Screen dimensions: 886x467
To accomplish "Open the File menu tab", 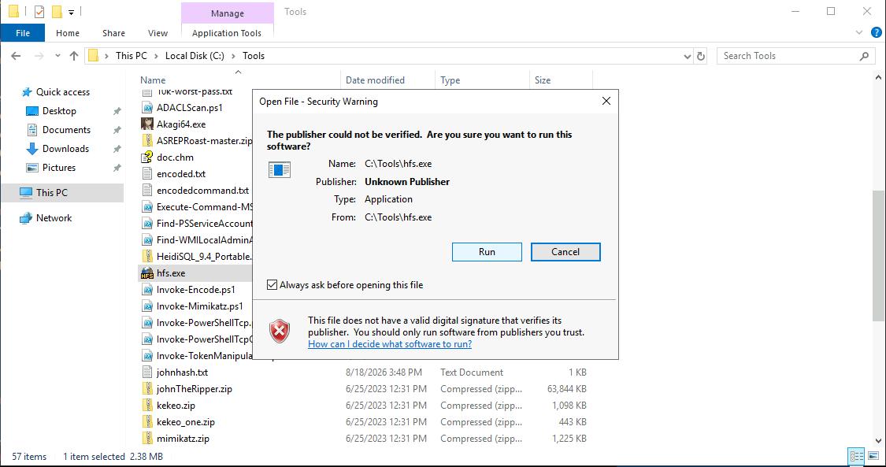I will [23, 33].
